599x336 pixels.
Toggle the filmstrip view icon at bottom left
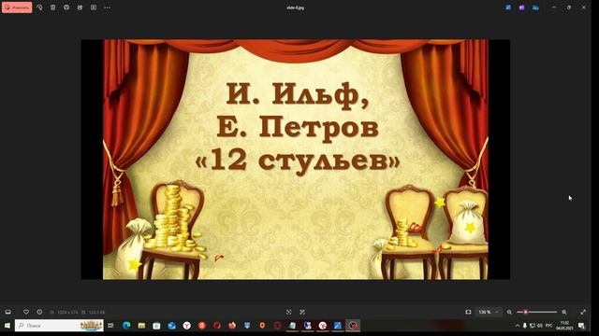[8, 312]
